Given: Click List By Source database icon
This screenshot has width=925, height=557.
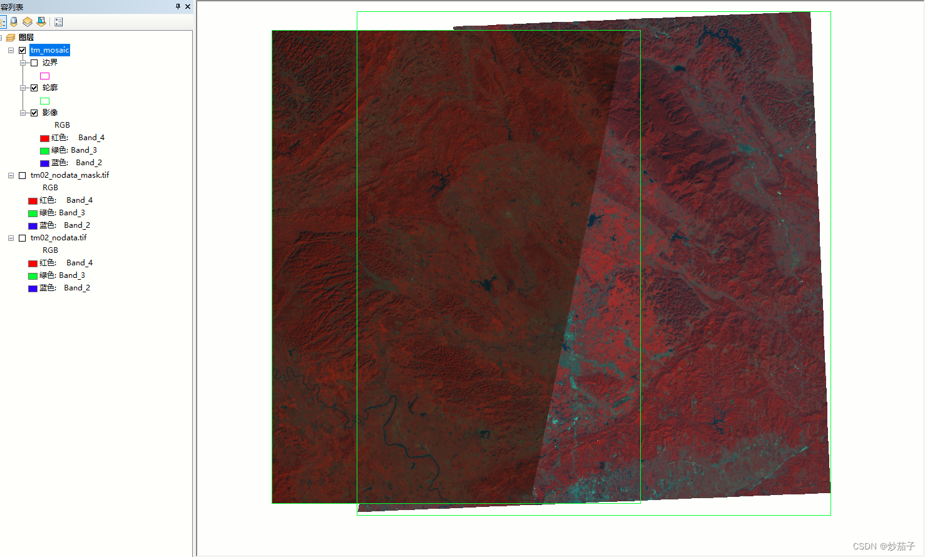Looking at the screenshot, I should [x=14, y=22].
